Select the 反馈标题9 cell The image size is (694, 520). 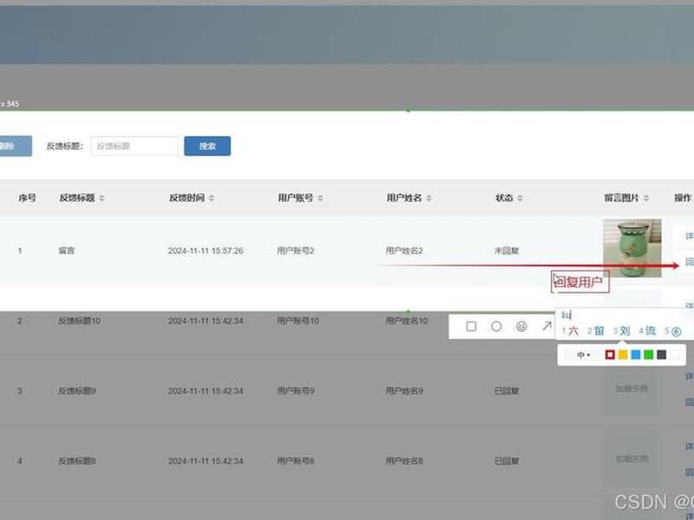tap(77, 391)
